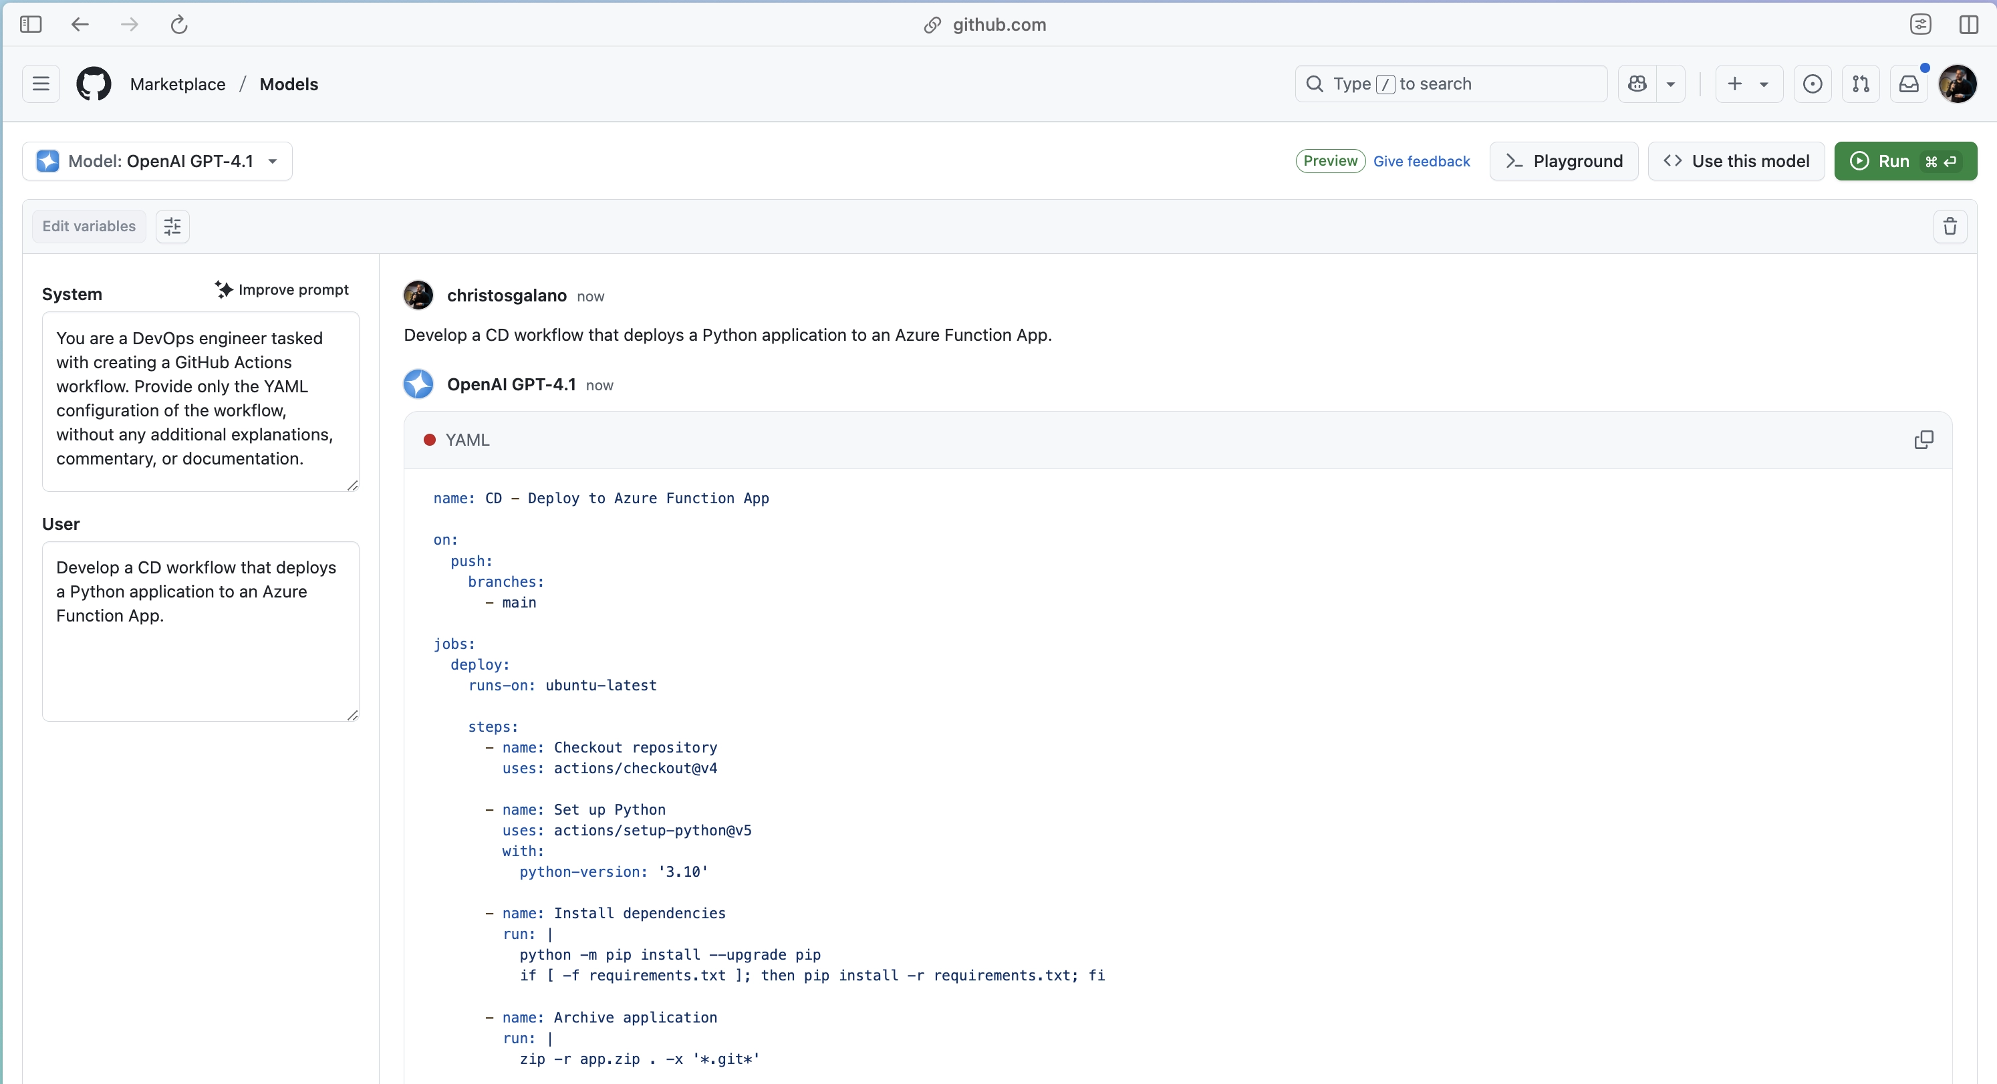Click the YAML language label

(x=467, y=440)
